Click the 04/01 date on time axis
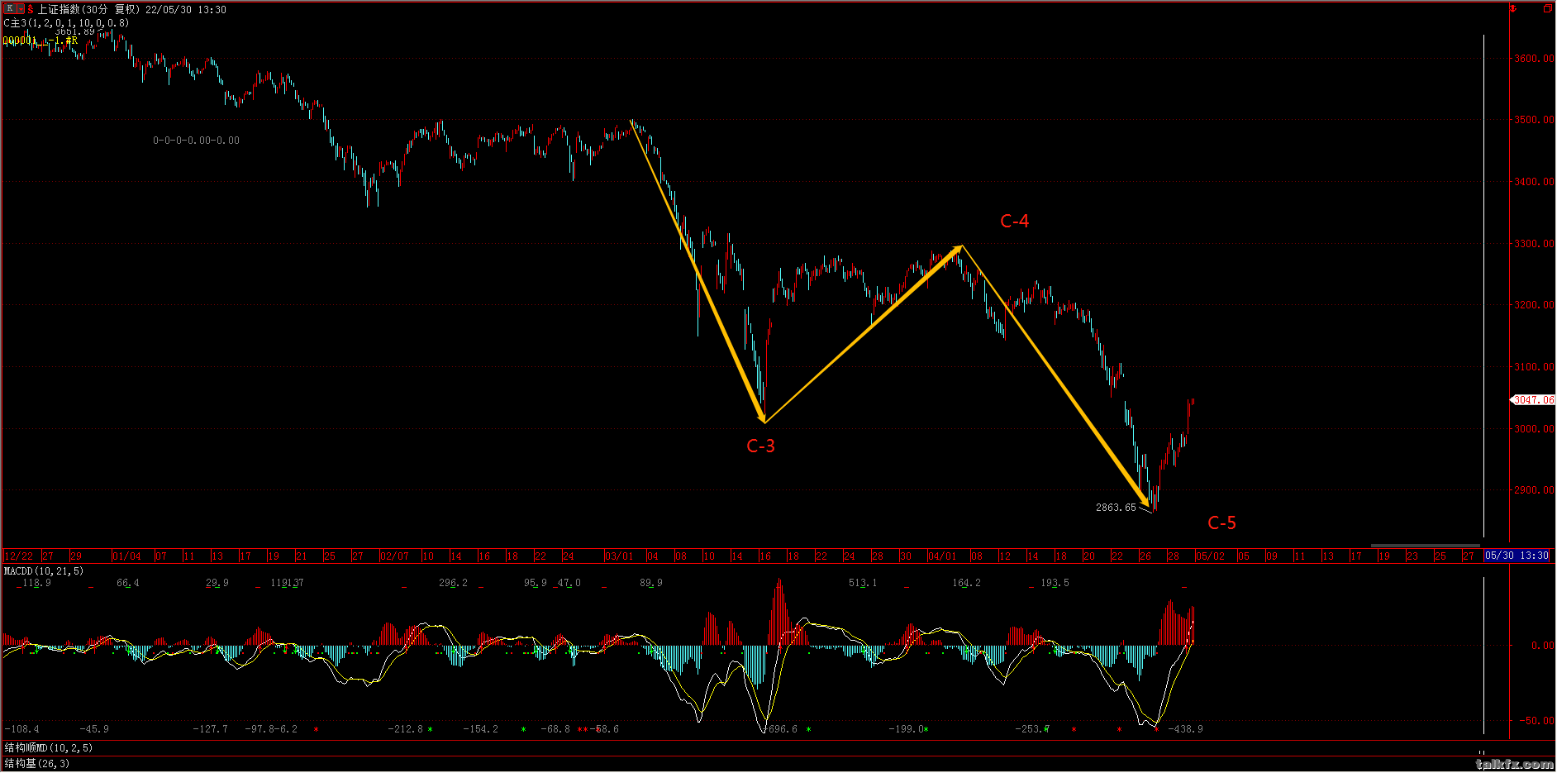 click(x=941, y=556)
